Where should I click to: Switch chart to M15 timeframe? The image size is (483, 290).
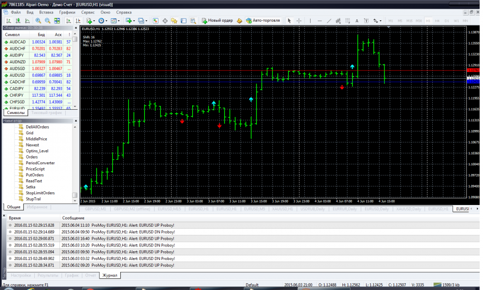coord(409,21)
